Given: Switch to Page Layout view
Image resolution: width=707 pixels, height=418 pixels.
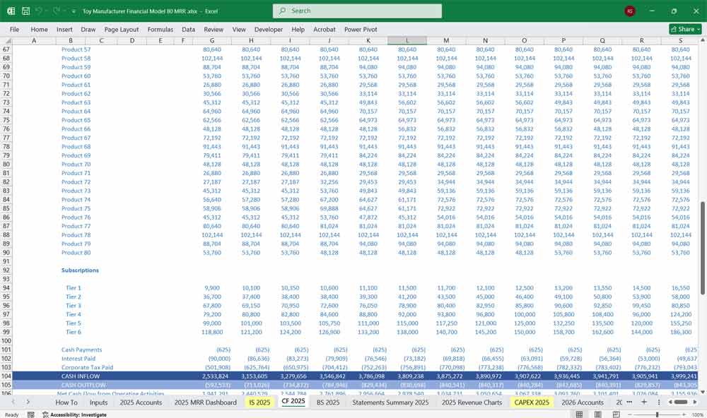Looking at the screenshot, I should point(597,414).
